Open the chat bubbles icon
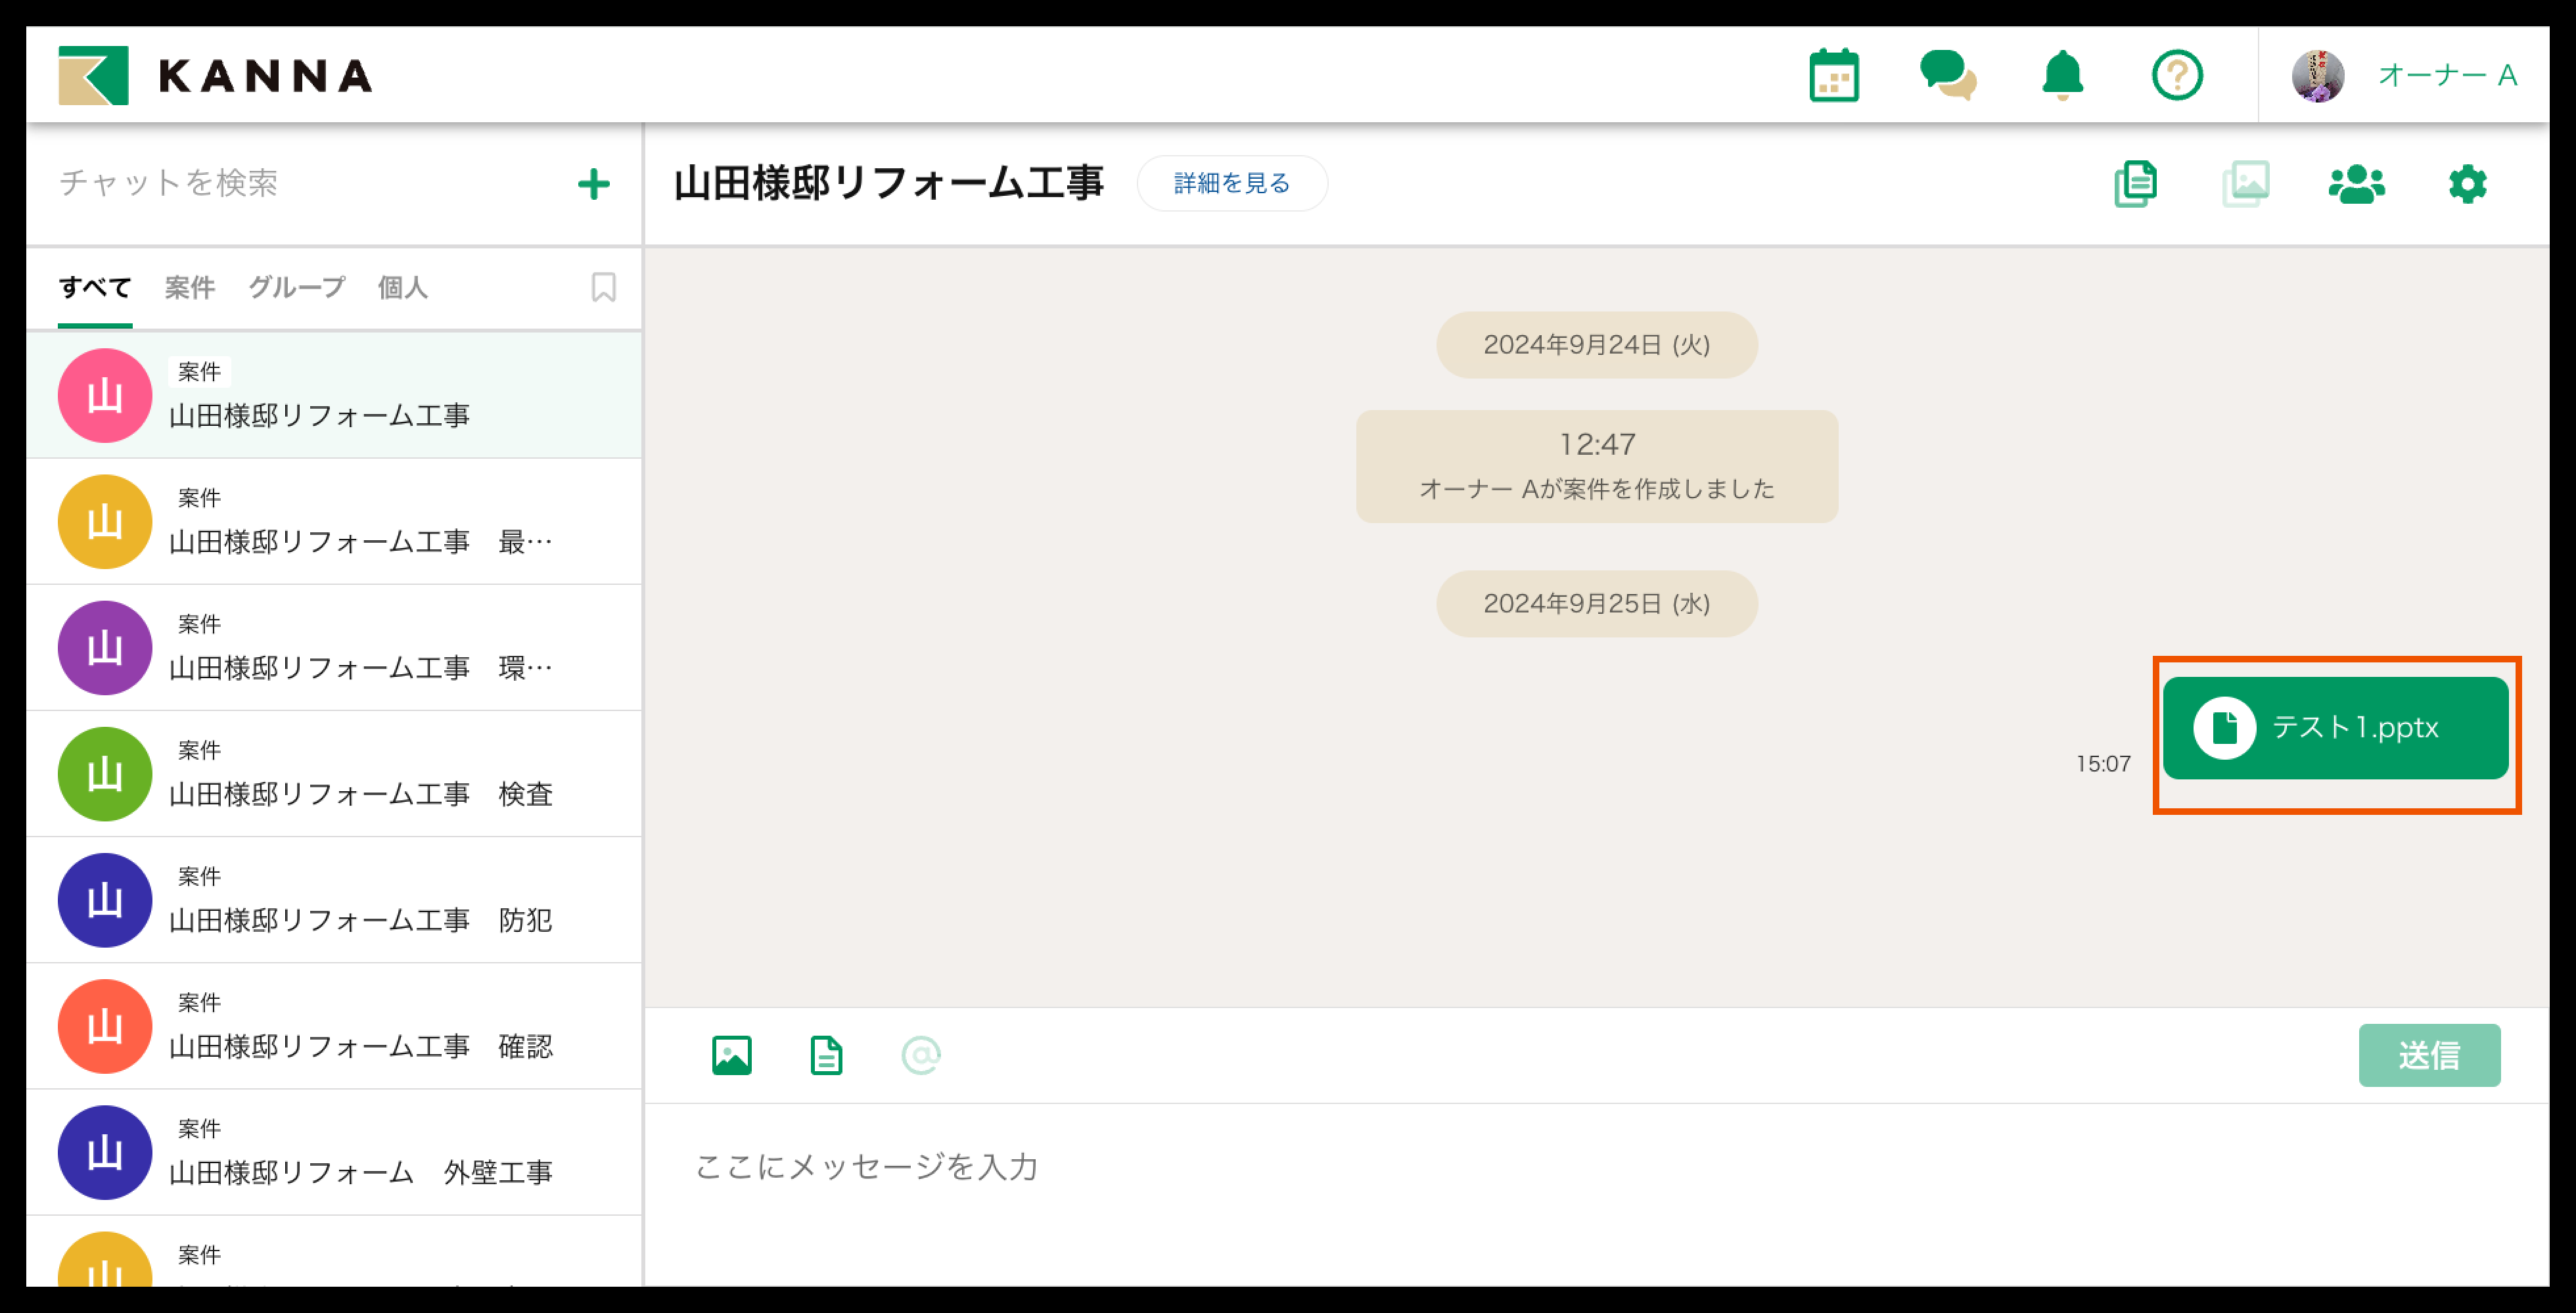 pyautogui.click(x=1946, y=75)
